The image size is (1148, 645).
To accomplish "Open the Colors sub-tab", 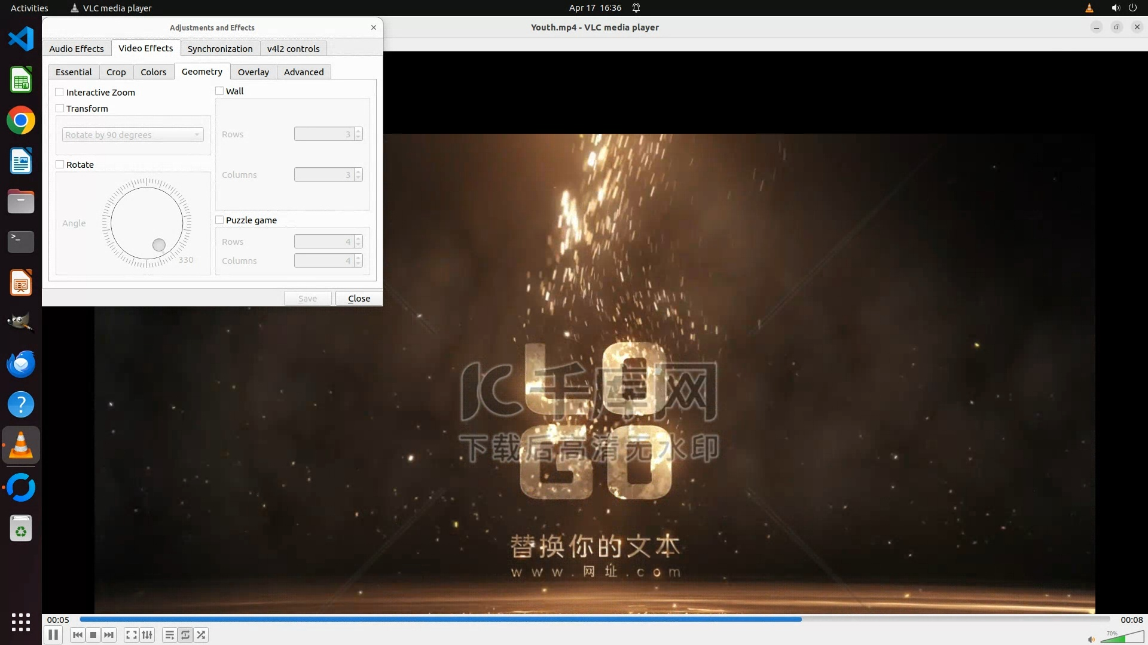I will point(154,72).
